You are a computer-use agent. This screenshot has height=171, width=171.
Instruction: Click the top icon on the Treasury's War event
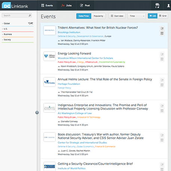(x=162, y=135)
